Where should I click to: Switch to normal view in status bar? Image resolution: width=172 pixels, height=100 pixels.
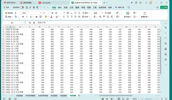click(x=119, y=99)
